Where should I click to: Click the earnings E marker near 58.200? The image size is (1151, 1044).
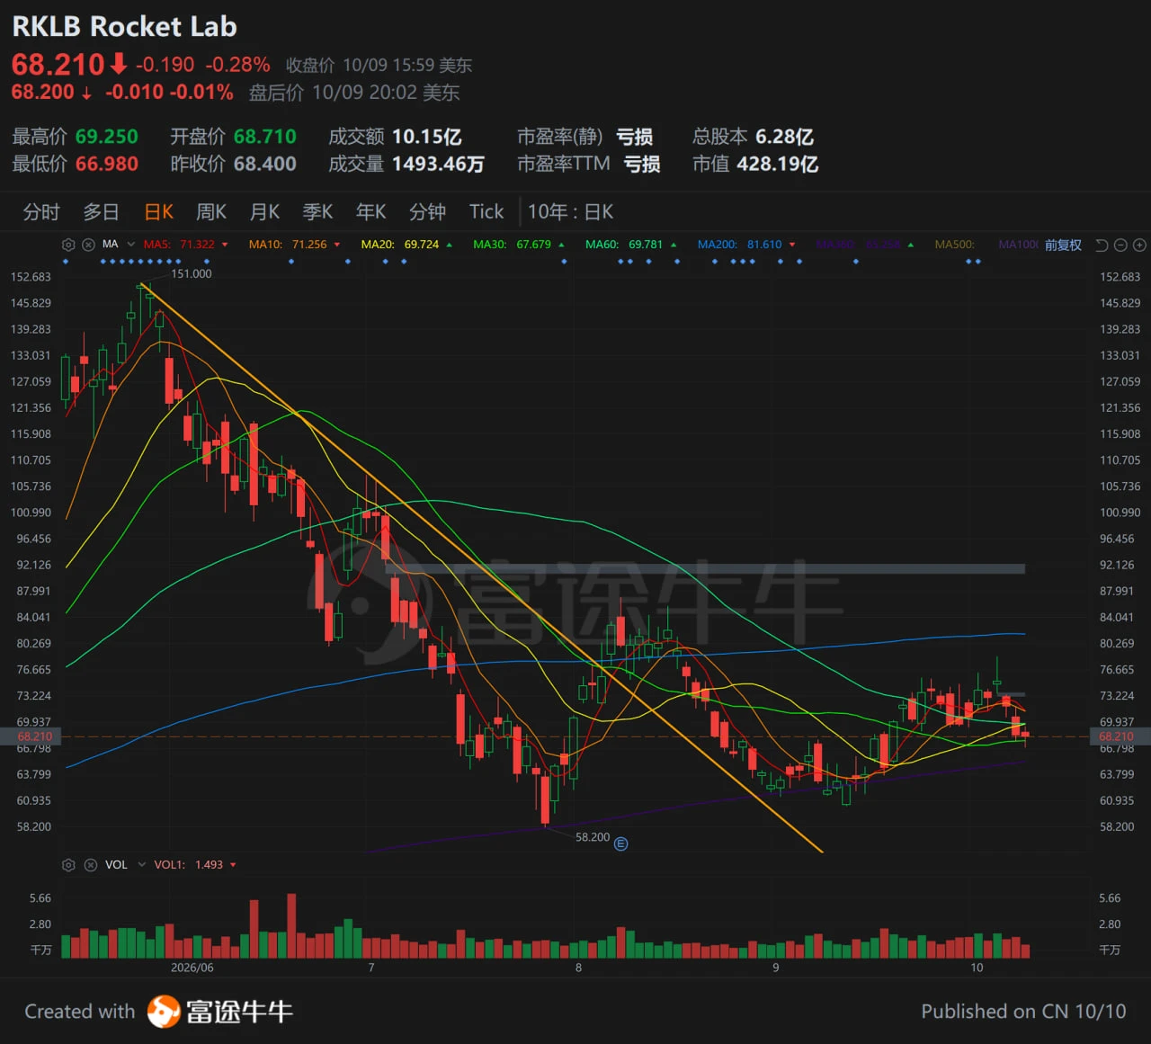(620, 843)
